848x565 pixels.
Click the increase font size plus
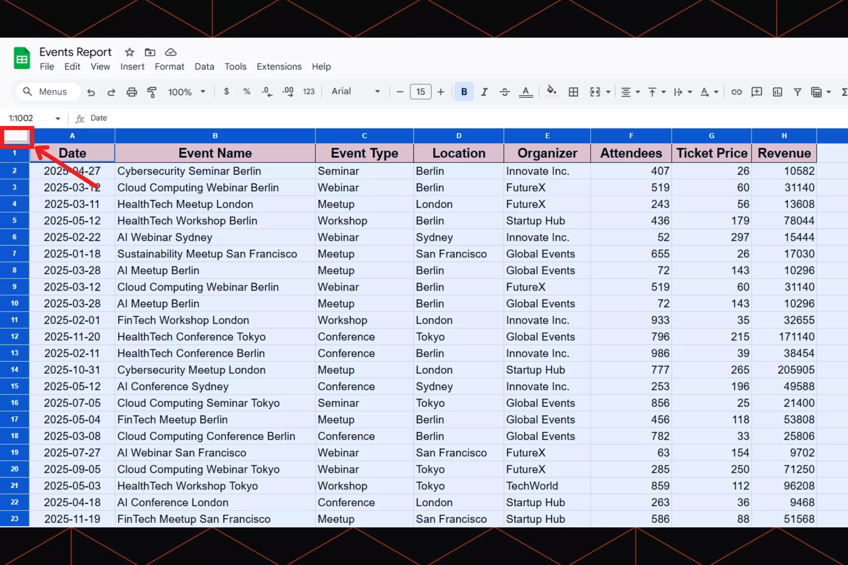click(x=440, y=92)
